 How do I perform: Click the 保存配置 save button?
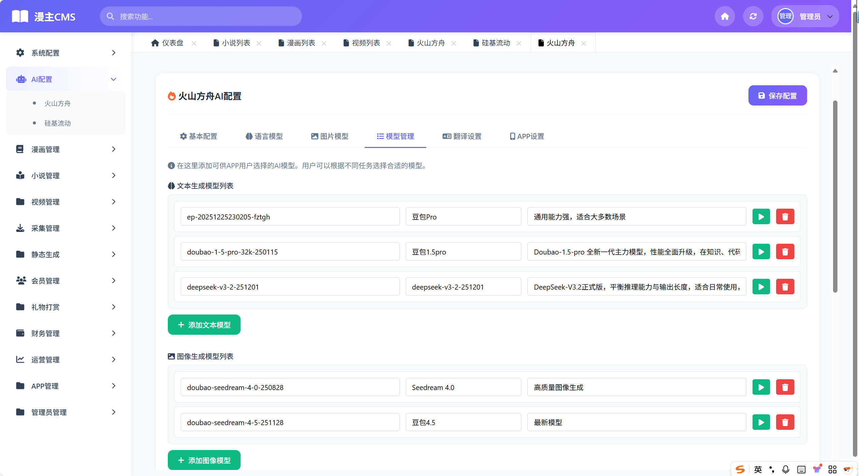point(777,95)
